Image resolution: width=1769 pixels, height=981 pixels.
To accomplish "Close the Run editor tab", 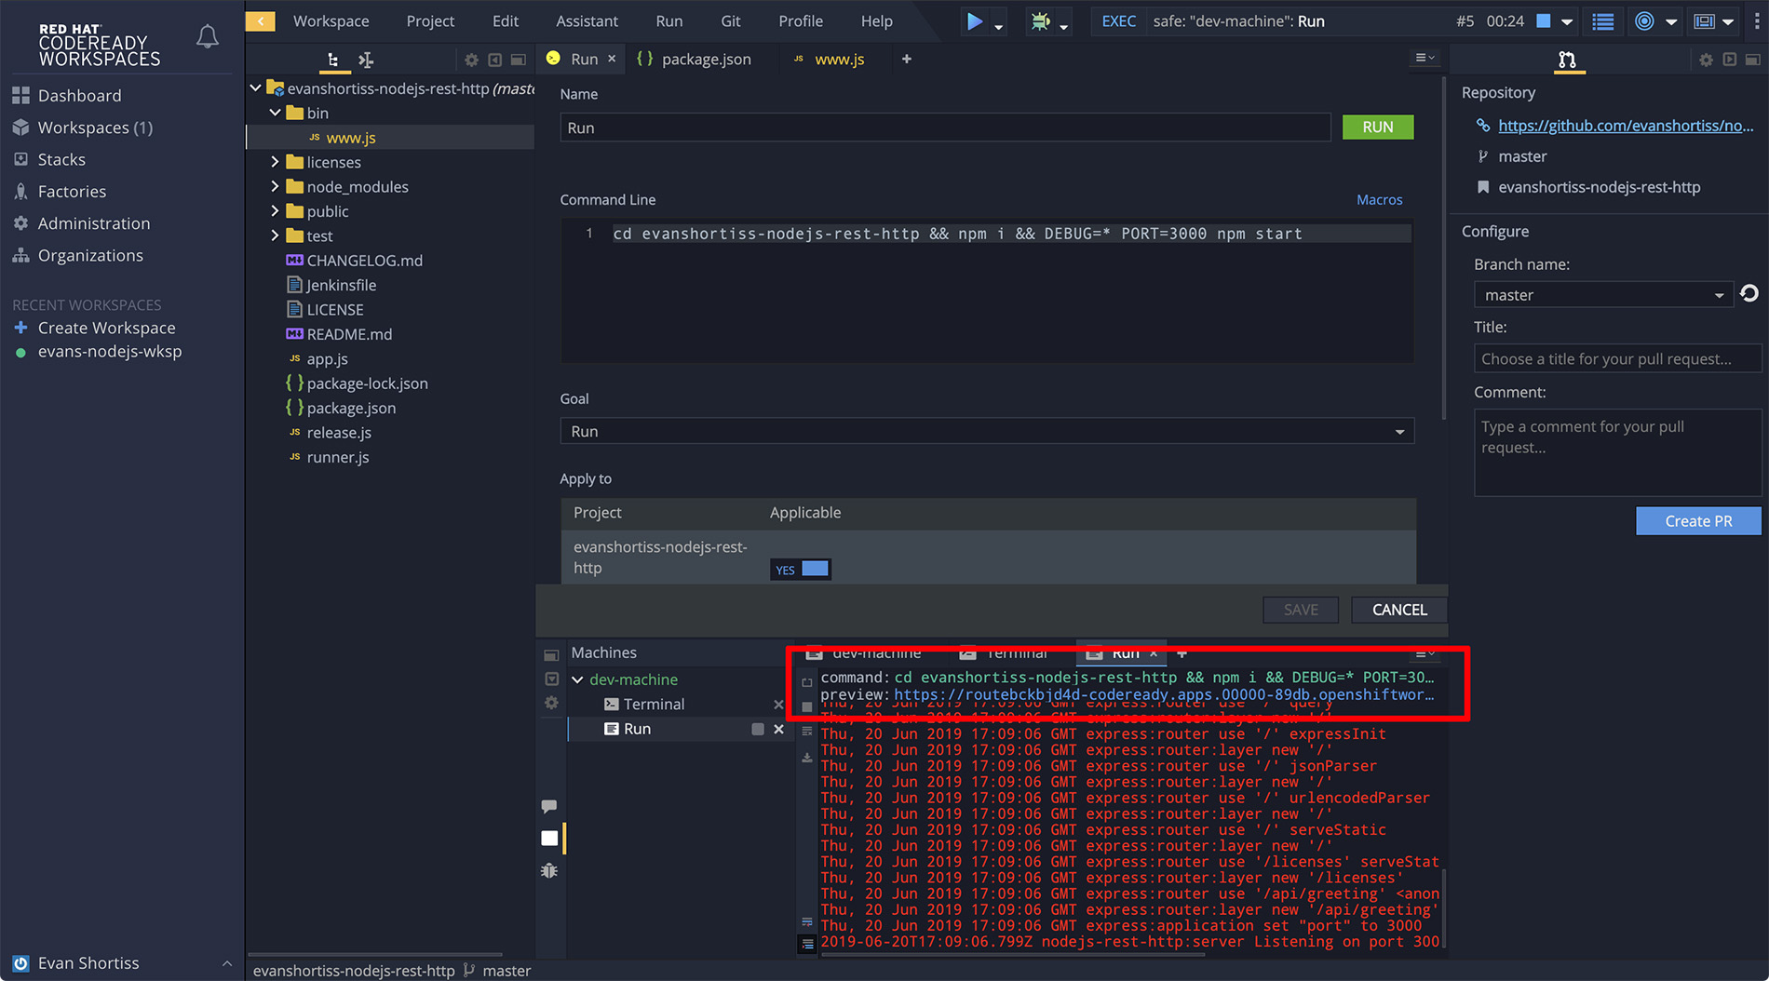I will (612, 59).
